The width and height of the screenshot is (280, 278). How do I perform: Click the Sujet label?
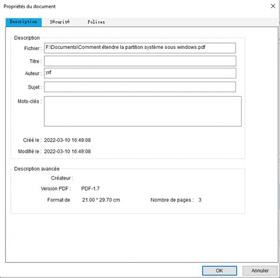(35, 87)
